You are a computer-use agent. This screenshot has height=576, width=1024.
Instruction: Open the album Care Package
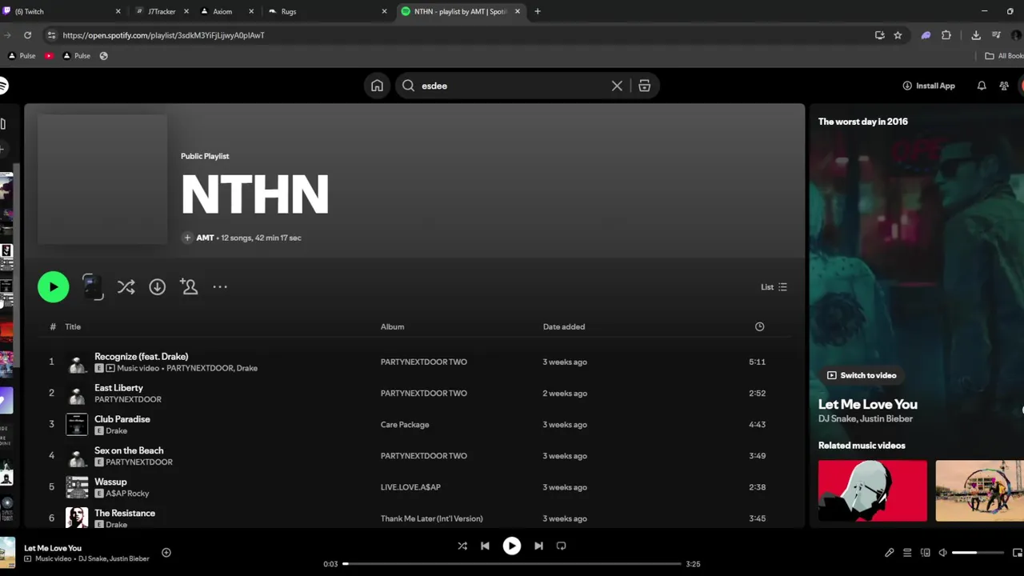point(405,425)
